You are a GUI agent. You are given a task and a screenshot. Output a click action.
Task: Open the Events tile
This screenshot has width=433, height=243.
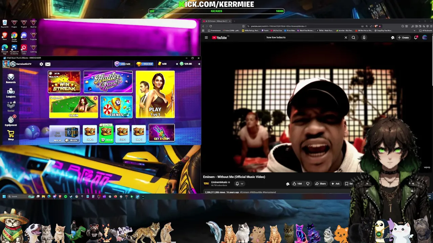tap(116, 107)
